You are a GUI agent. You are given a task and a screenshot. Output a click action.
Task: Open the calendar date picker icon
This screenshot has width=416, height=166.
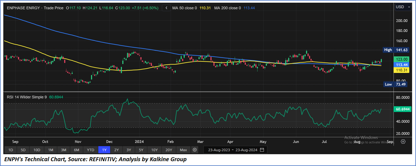[262, 150]
